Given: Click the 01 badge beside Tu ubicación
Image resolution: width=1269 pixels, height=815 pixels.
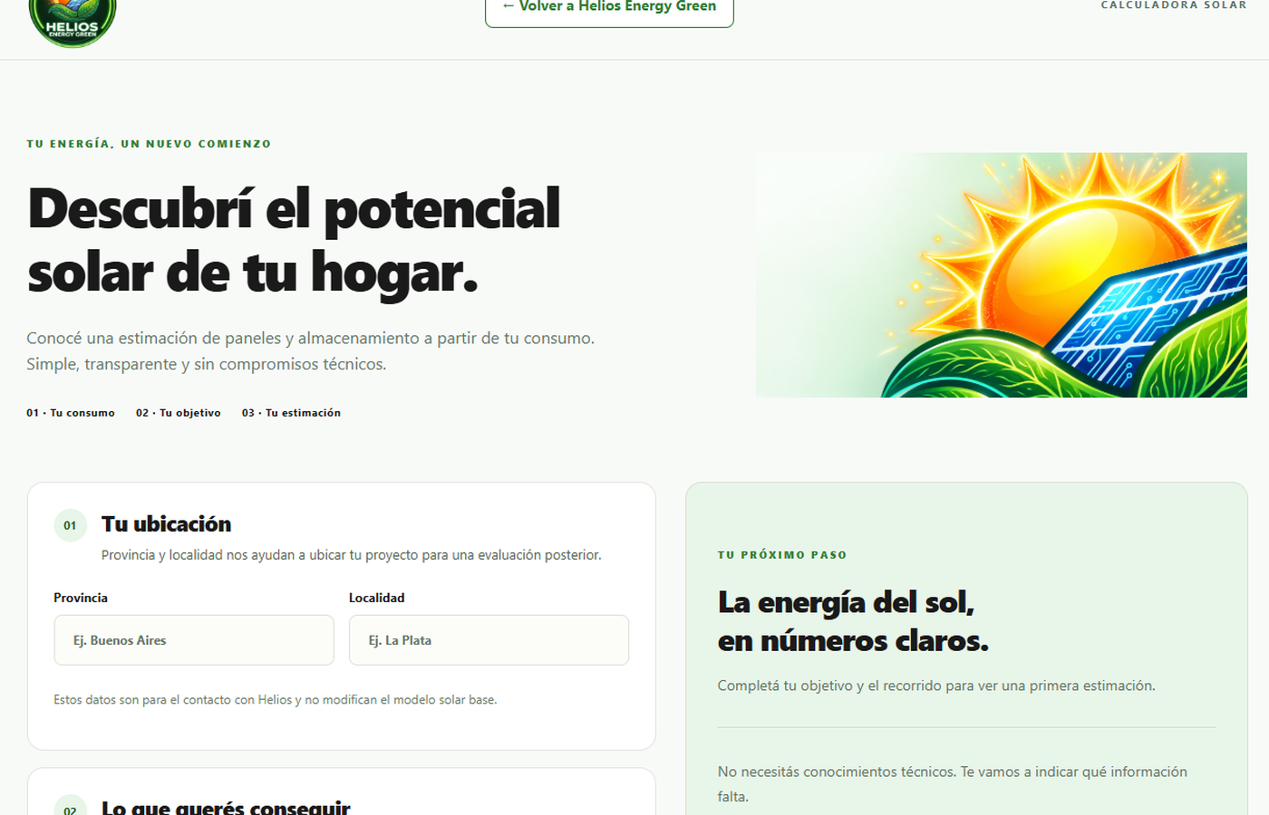Looking at the screenshot, I should pyautogui.click(x=70, y=525).
